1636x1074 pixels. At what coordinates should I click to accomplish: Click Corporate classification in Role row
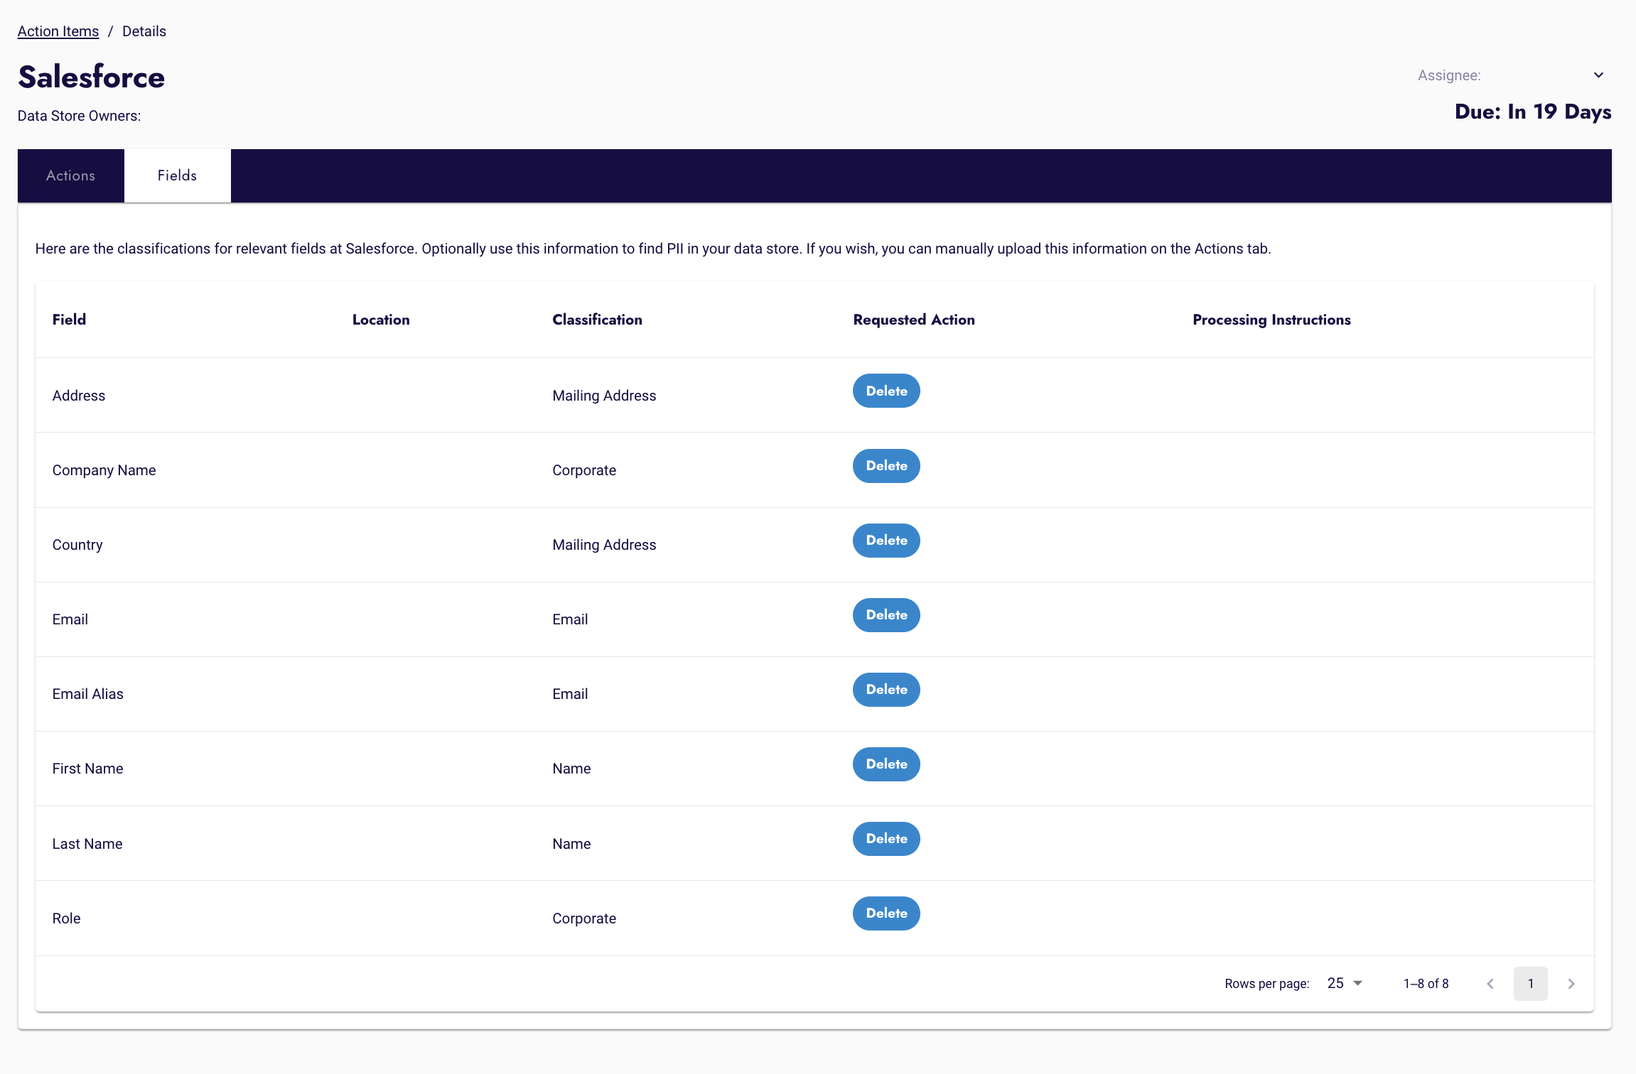pos(584,918)
